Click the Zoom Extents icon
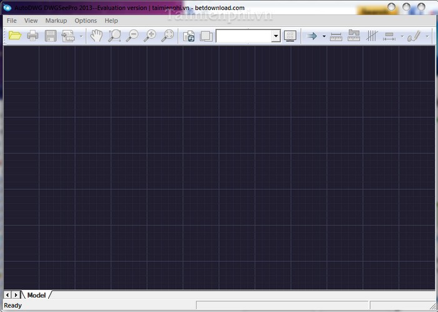The image size is (438, 312). click(x=168, y=36)
